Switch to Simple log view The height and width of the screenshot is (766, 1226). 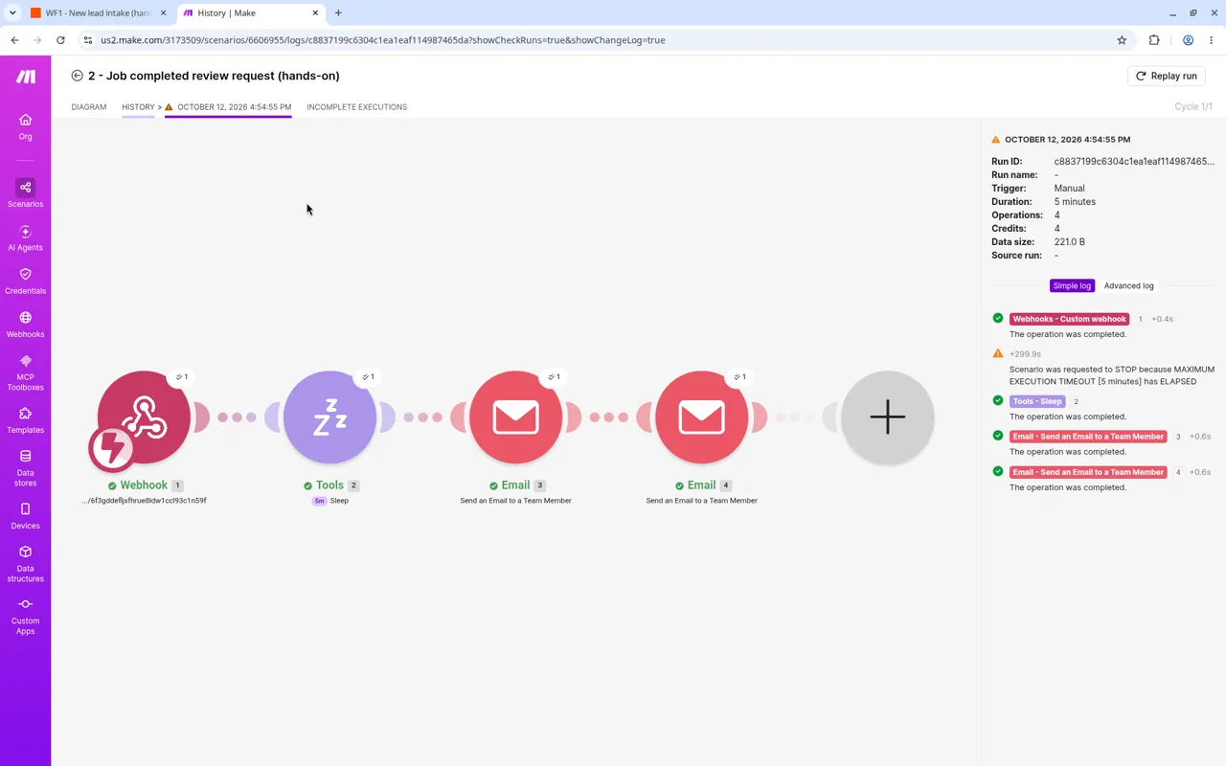click(x=1072, y=285)
